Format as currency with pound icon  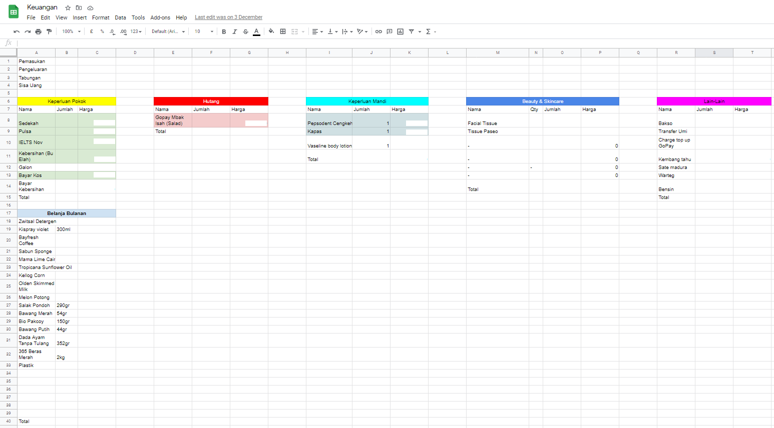[92, 31]
